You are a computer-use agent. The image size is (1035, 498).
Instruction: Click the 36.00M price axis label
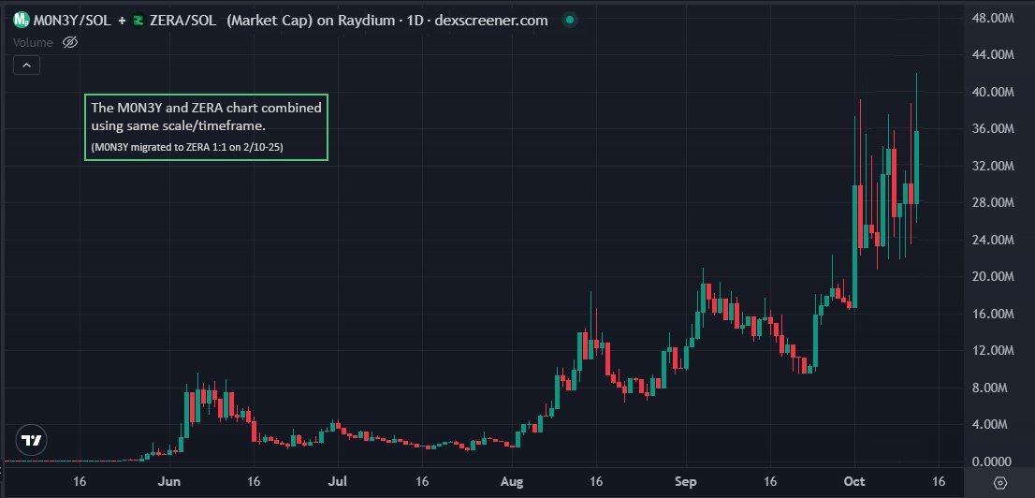(x=992, y=129)
